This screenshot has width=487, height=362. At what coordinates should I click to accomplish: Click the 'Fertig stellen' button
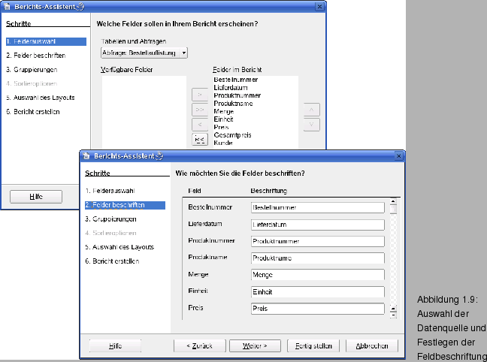(313, 346)
